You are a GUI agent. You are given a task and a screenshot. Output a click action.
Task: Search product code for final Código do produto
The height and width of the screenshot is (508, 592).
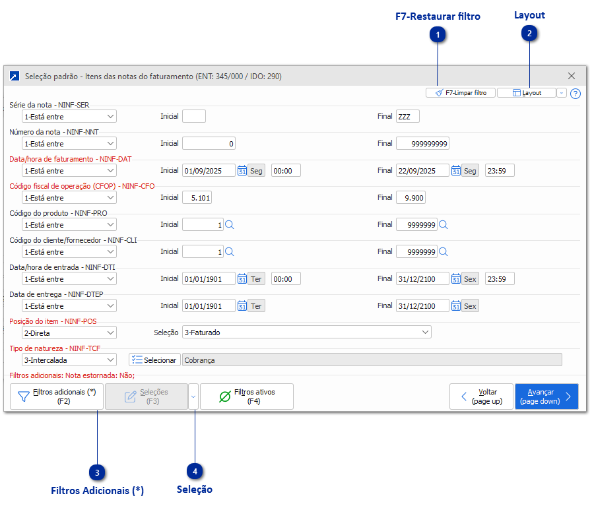(x=444, y=224)
